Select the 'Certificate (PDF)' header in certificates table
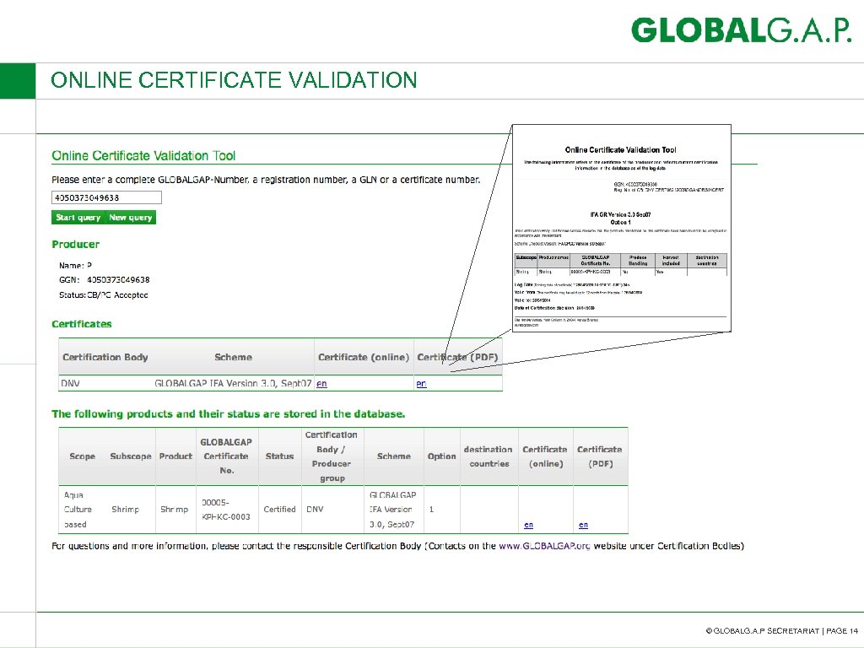Viewport: 864px width, 648px height. pos(457,357)
